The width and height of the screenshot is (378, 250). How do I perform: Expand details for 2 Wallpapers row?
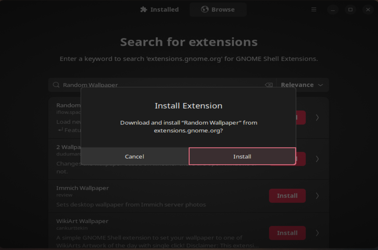tap(317, 159)
